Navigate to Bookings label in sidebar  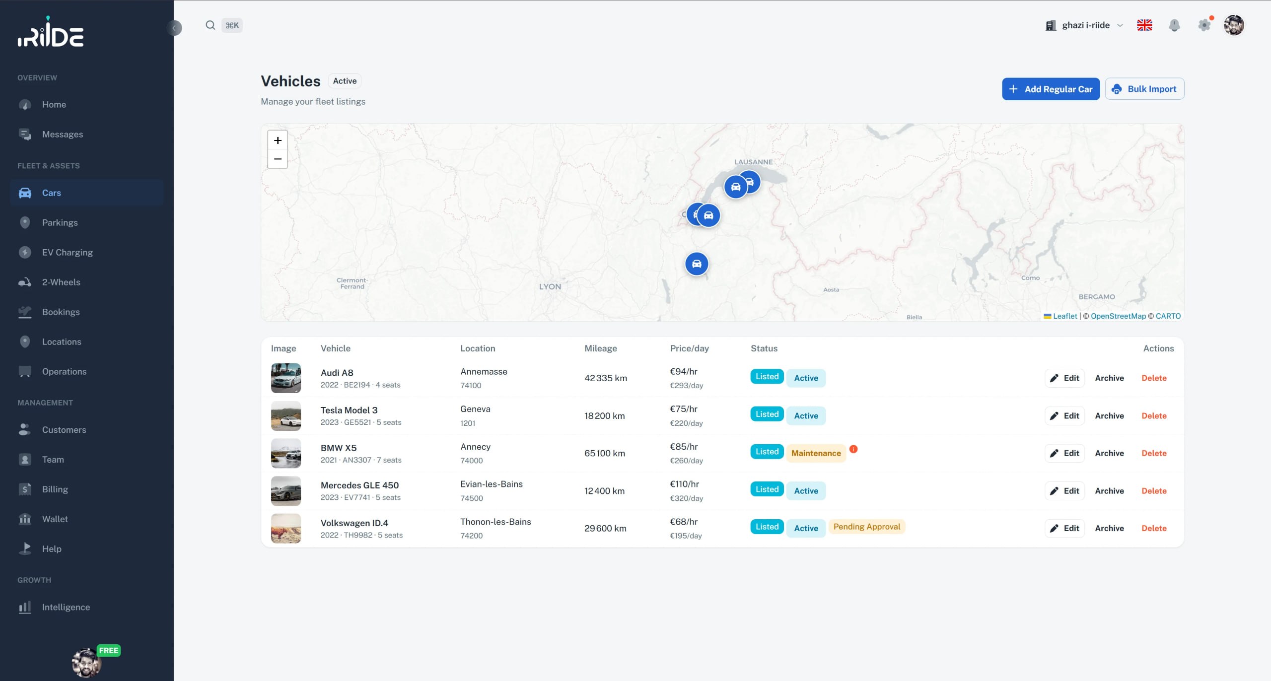(61, 312)
